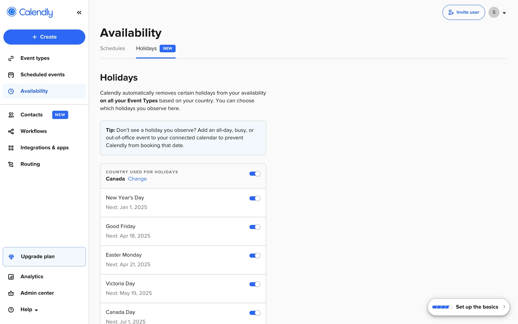Switch to the Schedules tab
518x324 pixels.
click(113, 48)
